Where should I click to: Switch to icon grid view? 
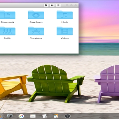click(52, 5)
